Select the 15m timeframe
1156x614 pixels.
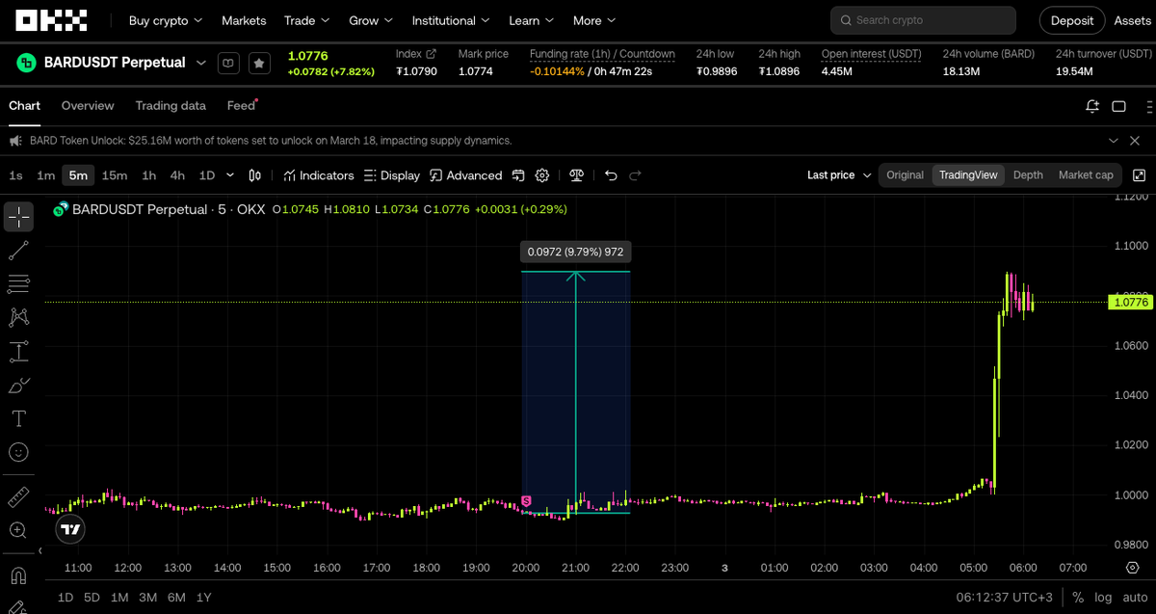[x=115, y=175]
